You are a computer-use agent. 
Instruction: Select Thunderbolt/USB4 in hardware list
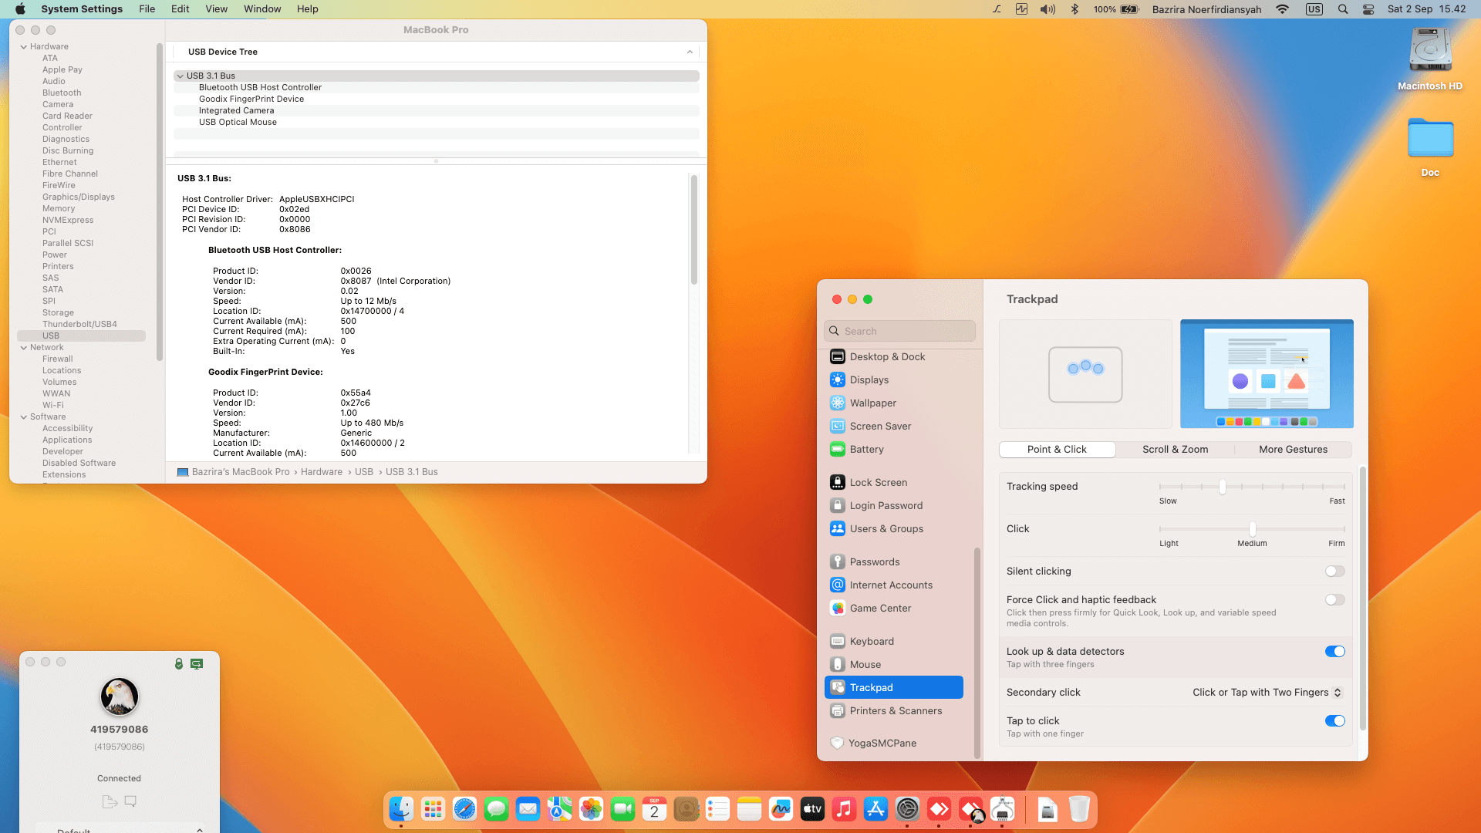coord(79,324)
